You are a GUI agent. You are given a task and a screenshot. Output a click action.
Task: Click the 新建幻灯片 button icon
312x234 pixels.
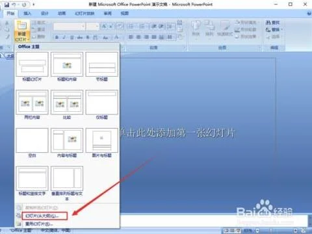click(22, 25)
